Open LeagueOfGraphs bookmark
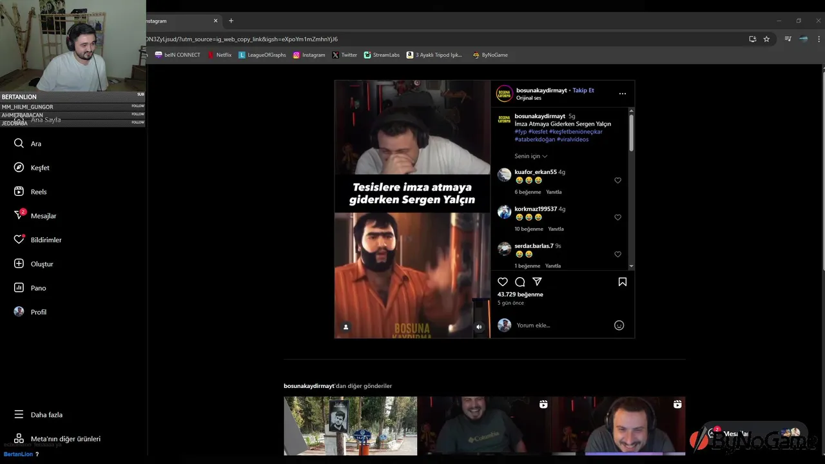 (x=262, y=55)
